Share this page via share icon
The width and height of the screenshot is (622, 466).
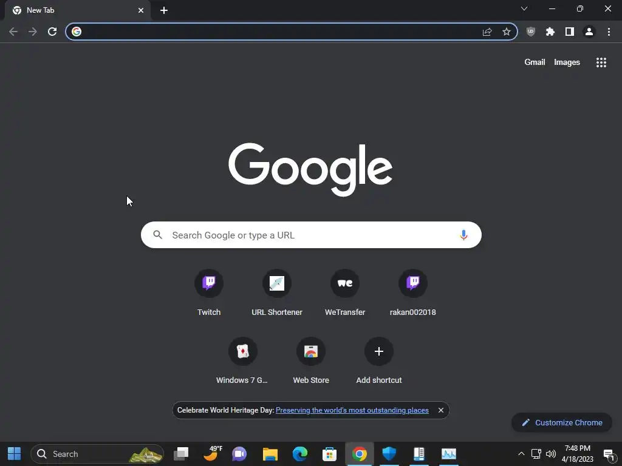coord(487,32)
